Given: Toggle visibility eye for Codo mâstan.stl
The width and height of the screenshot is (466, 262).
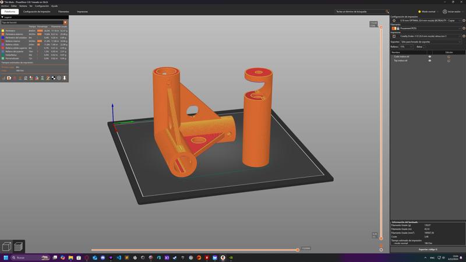Looking at the screenshot, I should click(430, 56).
